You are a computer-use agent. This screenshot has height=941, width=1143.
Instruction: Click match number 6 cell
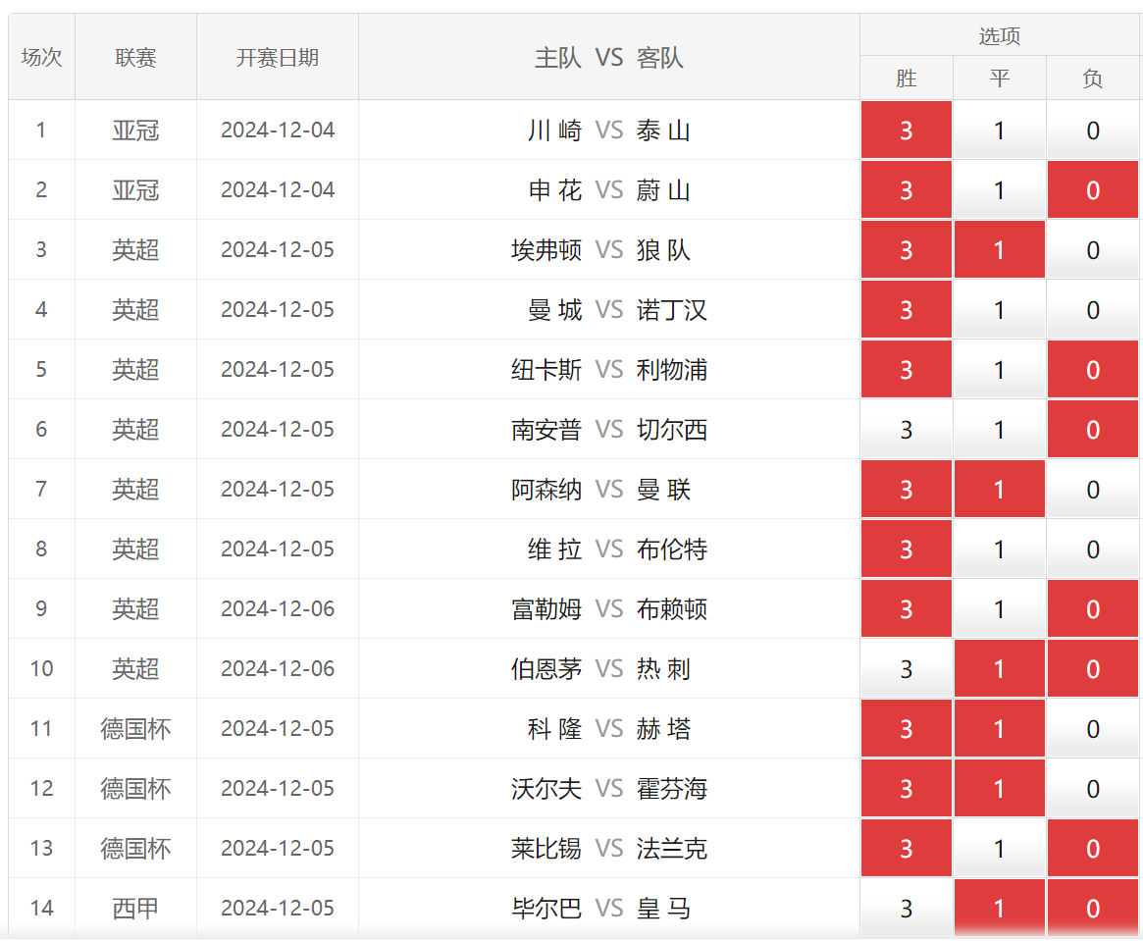pos(41,430)
